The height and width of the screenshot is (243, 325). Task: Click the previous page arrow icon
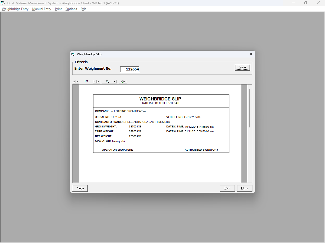coord(78,81)
